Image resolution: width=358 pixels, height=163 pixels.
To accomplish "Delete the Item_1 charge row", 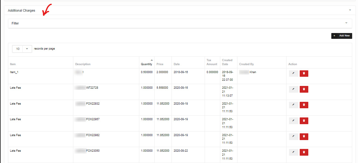I will [x=304, y=73].
